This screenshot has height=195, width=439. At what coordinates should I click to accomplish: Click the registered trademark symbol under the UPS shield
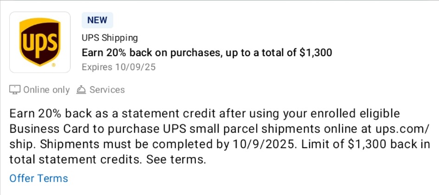click(x=53, y=65)
